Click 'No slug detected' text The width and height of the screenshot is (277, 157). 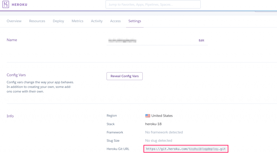[x=159, y=141]
